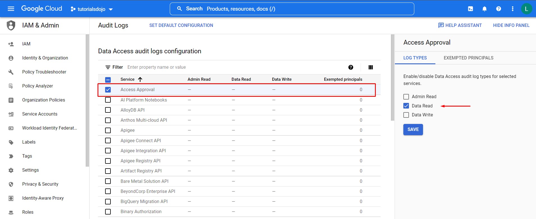The image size is (536, 219).
Task: Activate Cloud Shell terminal icon
Action: click(471, 9)
